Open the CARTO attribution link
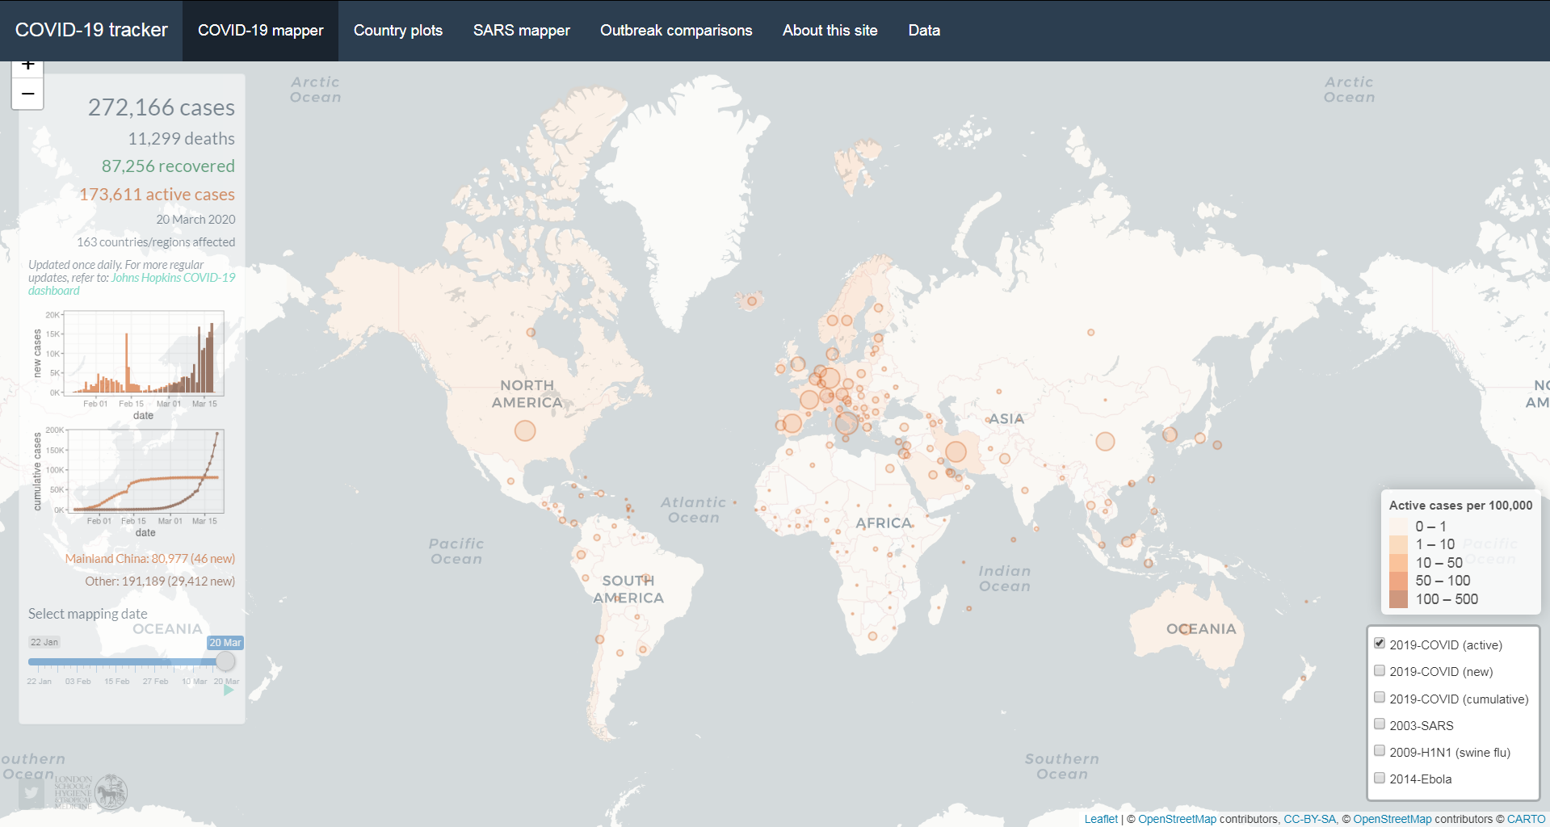The width and height of the screenshot is (1550, 827). (x=1526, y=819)
